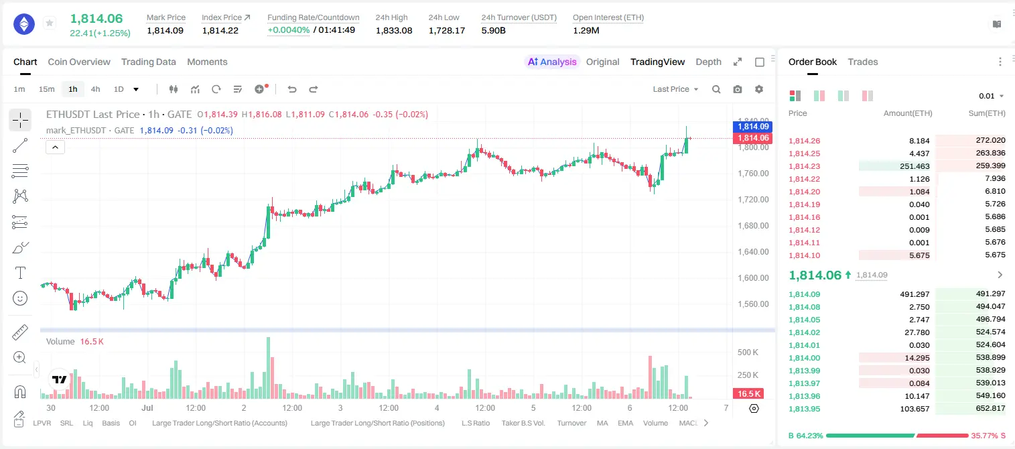This screenshot has height=449, width=1015.
Task: Click the buy/sell ratio bar
Action: (898, 435)
